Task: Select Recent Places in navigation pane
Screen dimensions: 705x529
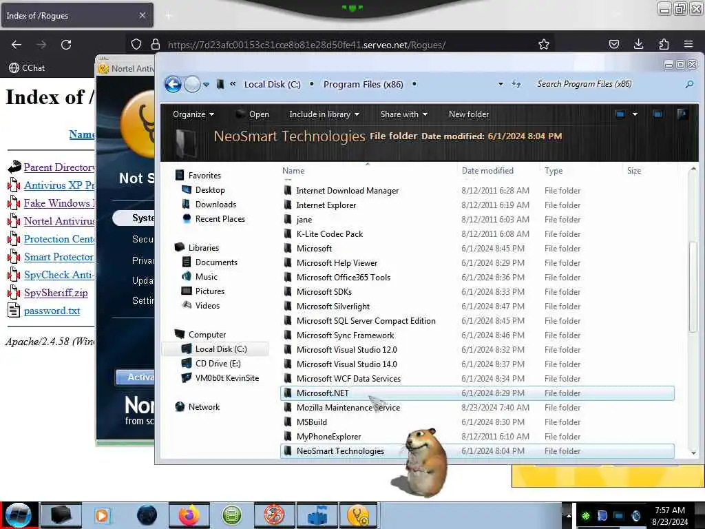Action: tap(220, 218)
